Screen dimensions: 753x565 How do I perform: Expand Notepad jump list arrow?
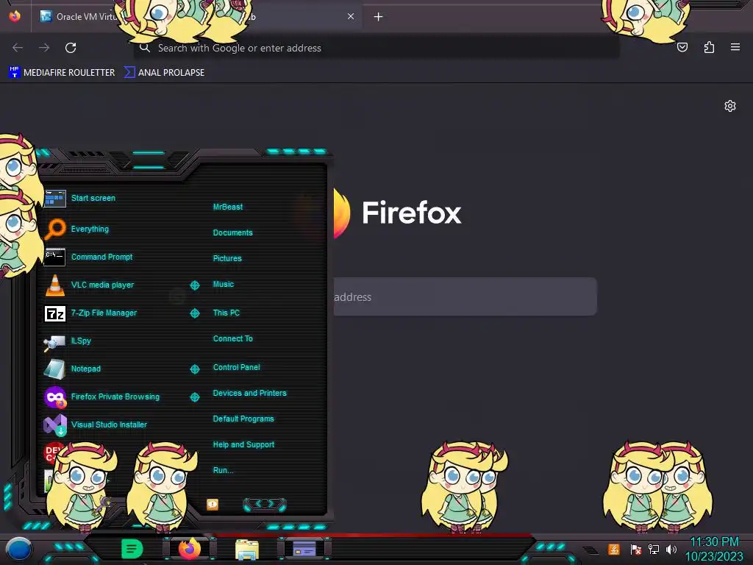194,369
